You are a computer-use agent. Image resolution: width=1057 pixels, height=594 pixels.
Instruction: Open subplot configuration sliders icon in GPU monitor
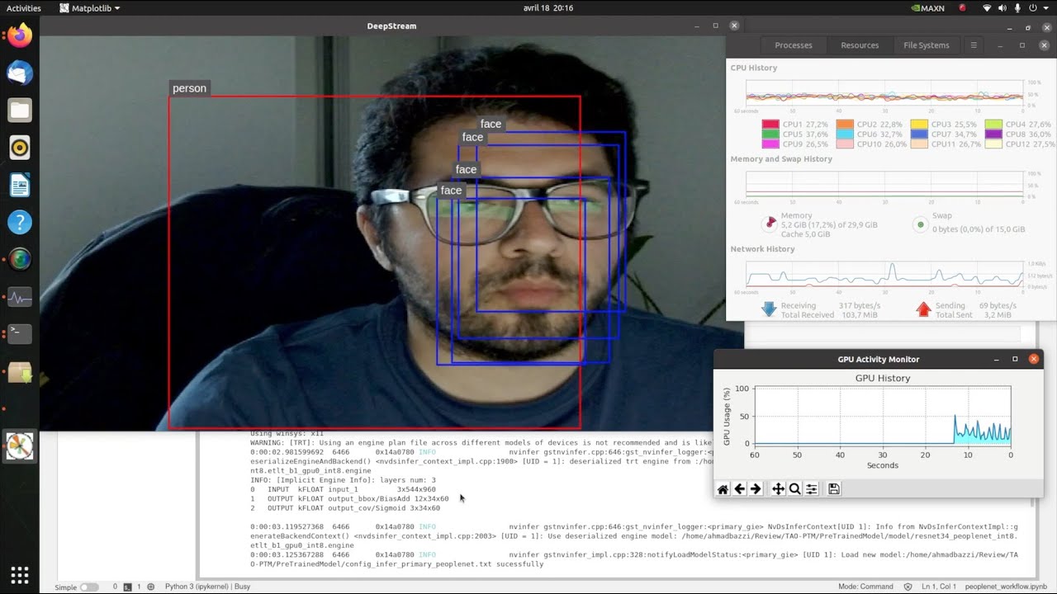pos(812,489)
